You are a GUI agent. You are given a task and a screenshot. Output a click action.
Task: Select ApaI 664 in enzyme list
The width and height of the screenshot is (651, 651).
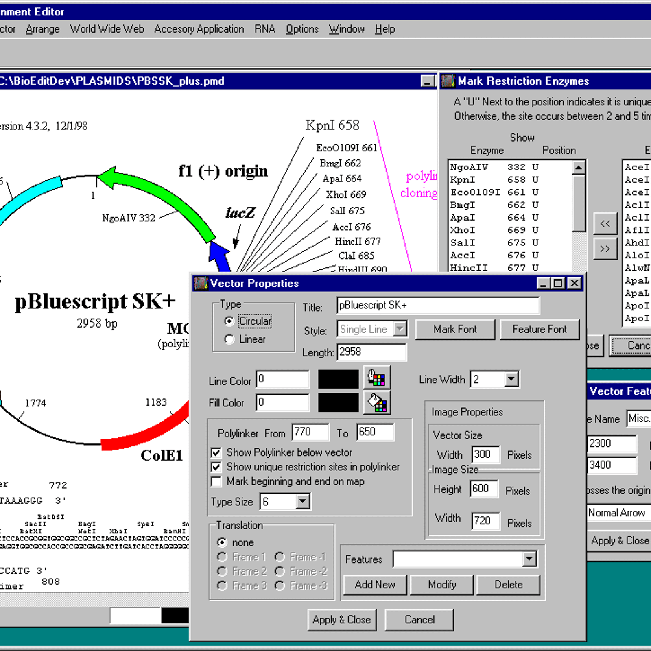[x=511, y=218]
